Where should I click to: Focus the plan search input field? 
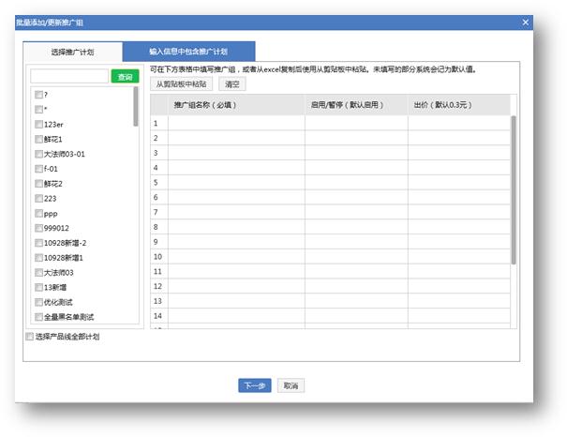point(69,77)
